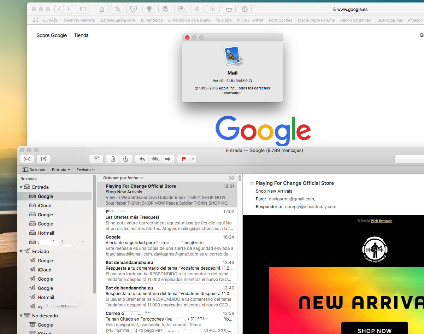The image size is (424, 334).
Task: Forward the selected message
Action: 168,159
